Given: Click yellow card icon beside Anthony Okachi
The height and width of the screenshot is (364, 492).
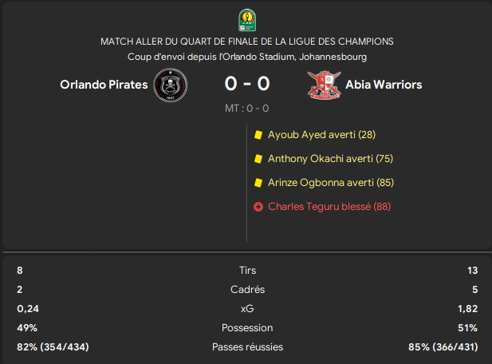Looking at the screenshot, I should click(x=258, y=159).
